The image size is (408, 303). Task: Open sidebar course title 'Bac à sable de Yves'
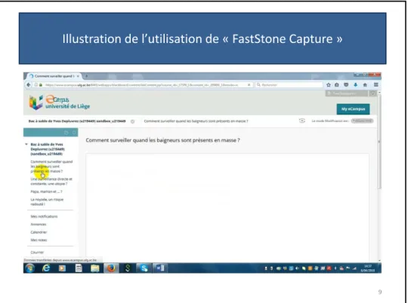(x=48, y=149)
